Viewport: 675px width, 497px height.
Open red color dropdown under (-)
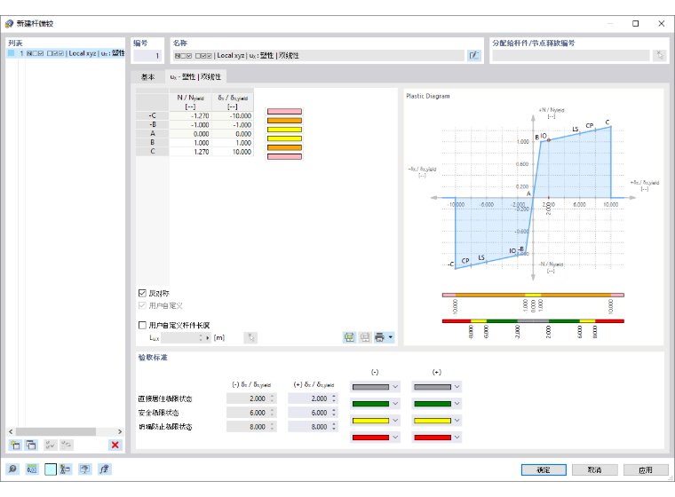click(395, 438)
